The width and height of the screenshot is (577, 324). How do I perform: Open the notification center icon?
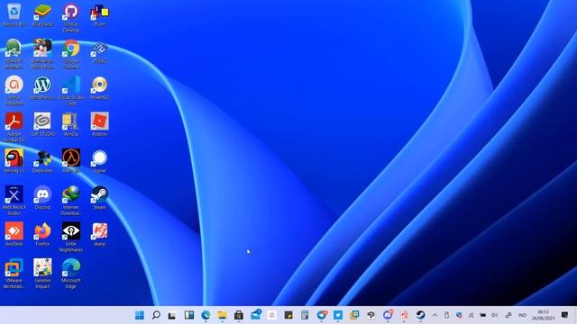tap(565, 315)
